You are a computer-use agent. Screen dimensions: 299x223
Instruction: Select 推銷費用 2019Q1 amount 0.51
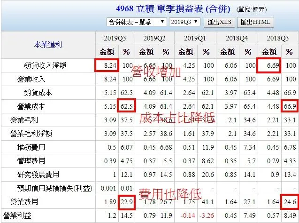click(x=189, y=147)
